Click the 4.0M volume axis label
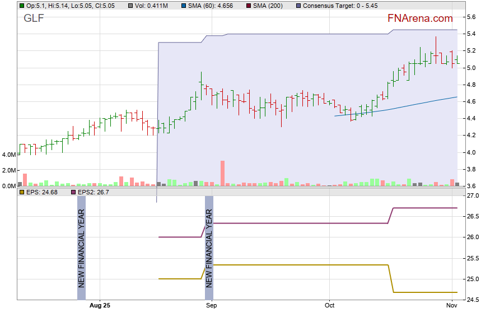Viewport: 481px width, 317px height. tap(10, 155)
